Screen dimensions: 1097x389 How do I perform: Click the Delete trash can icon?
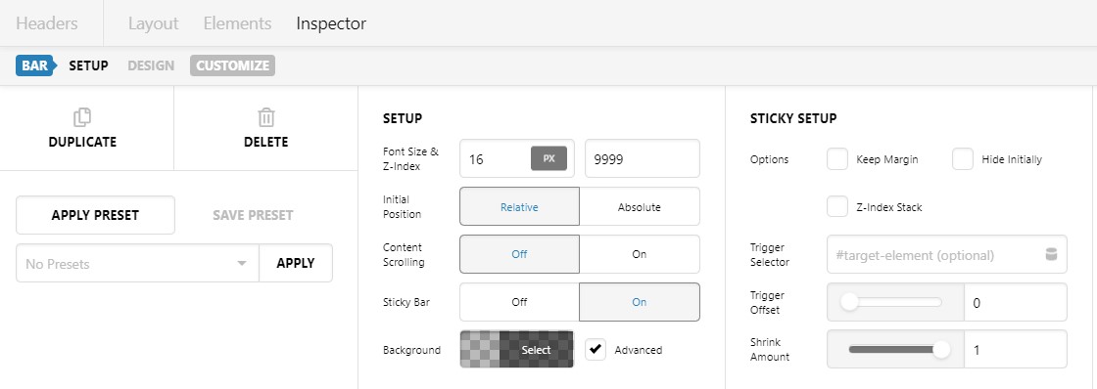click(x=265, y=116)
